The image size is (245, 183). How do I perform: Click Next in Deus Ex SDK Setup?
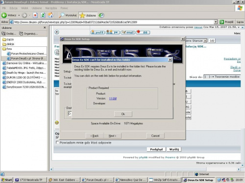[112, 136]
